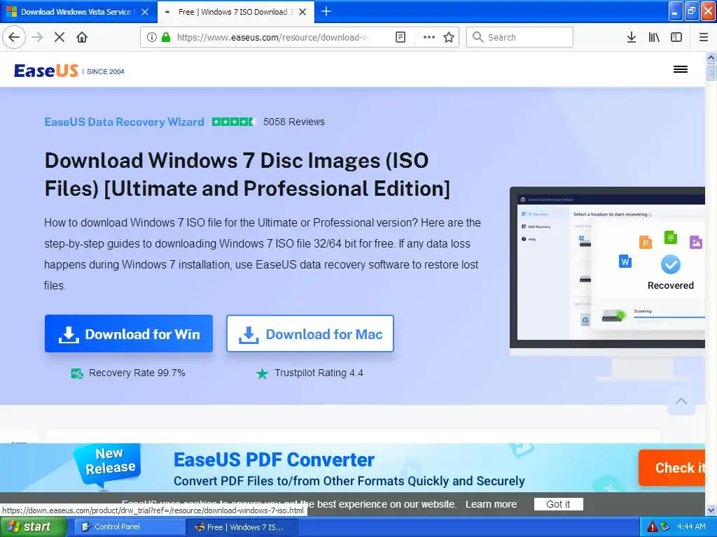Open EaseUS PDF Converter banner title
Viewport: 717px width, 537px height.
click(x=274, y=460)
